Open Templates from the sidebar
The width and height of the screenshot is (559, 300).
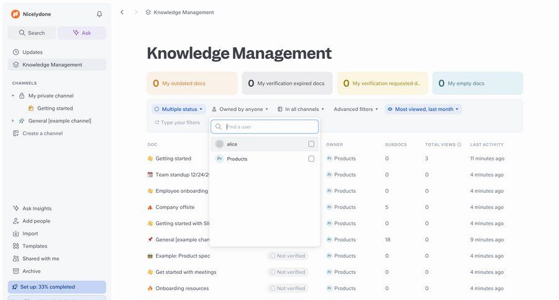coord(34,246)
